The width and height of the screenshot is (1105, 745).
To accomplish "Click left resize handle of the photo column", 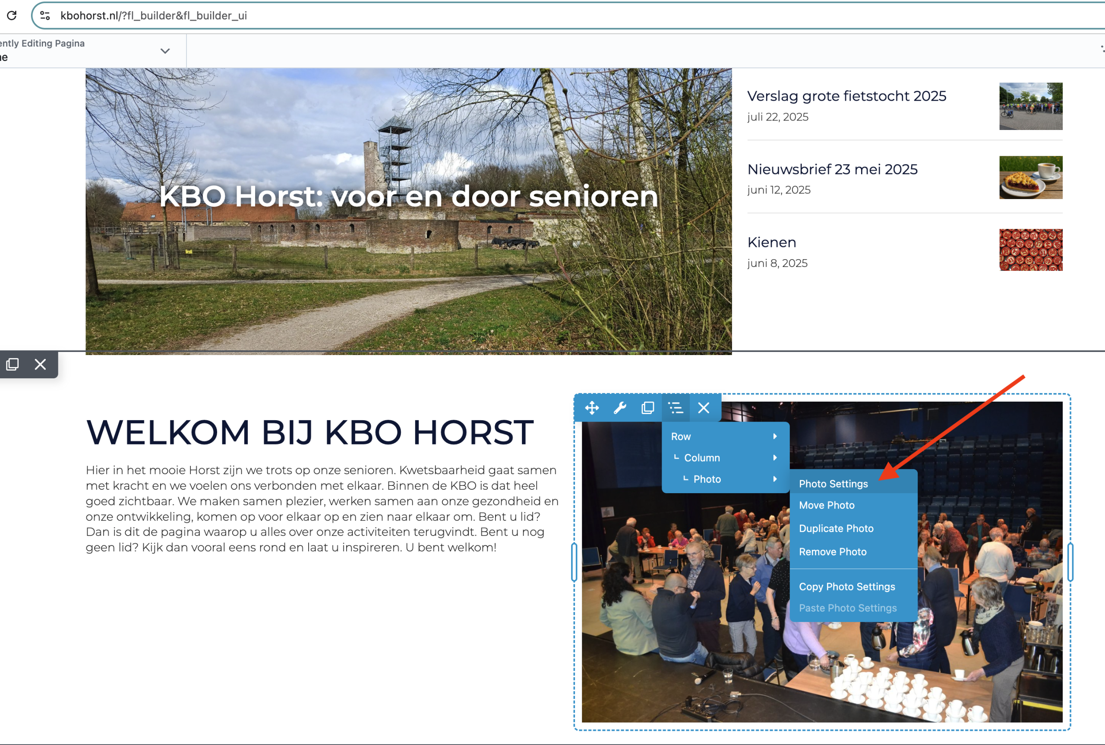I will (574, 562).
